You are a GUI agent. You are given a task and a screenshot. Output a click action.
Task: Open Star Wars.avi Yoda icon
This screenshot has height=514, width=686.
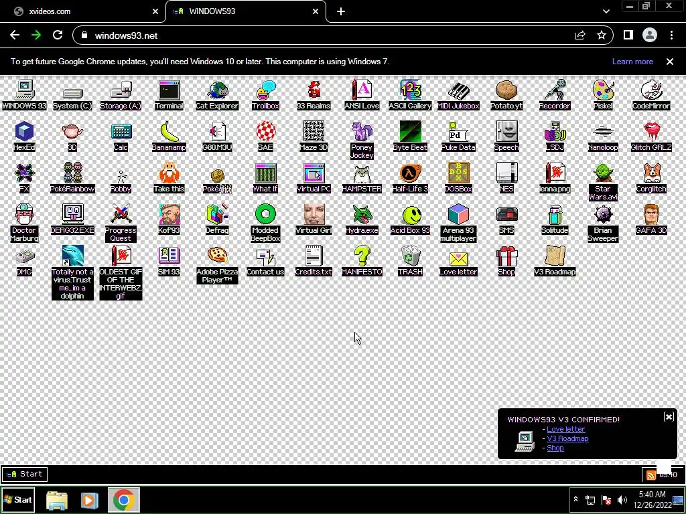tap(603, 182)
